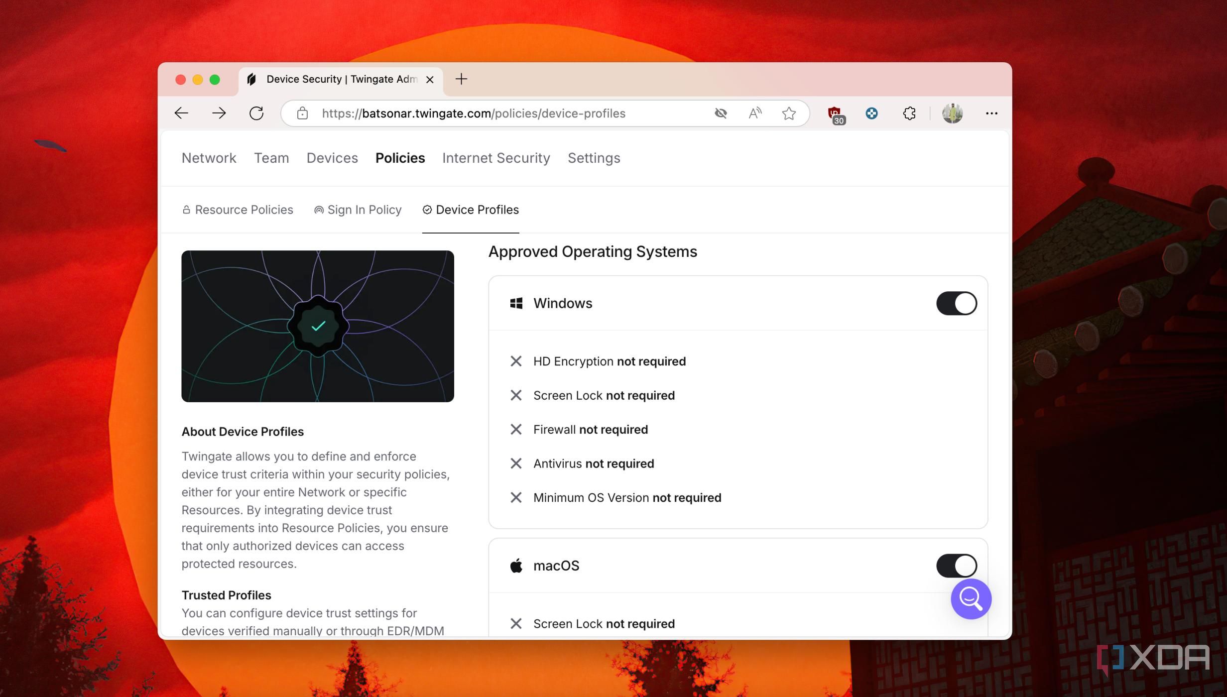Open the browser three-dots menu
The height and width of the screenshot is (697, 1227).
click(x=991, y=113)
